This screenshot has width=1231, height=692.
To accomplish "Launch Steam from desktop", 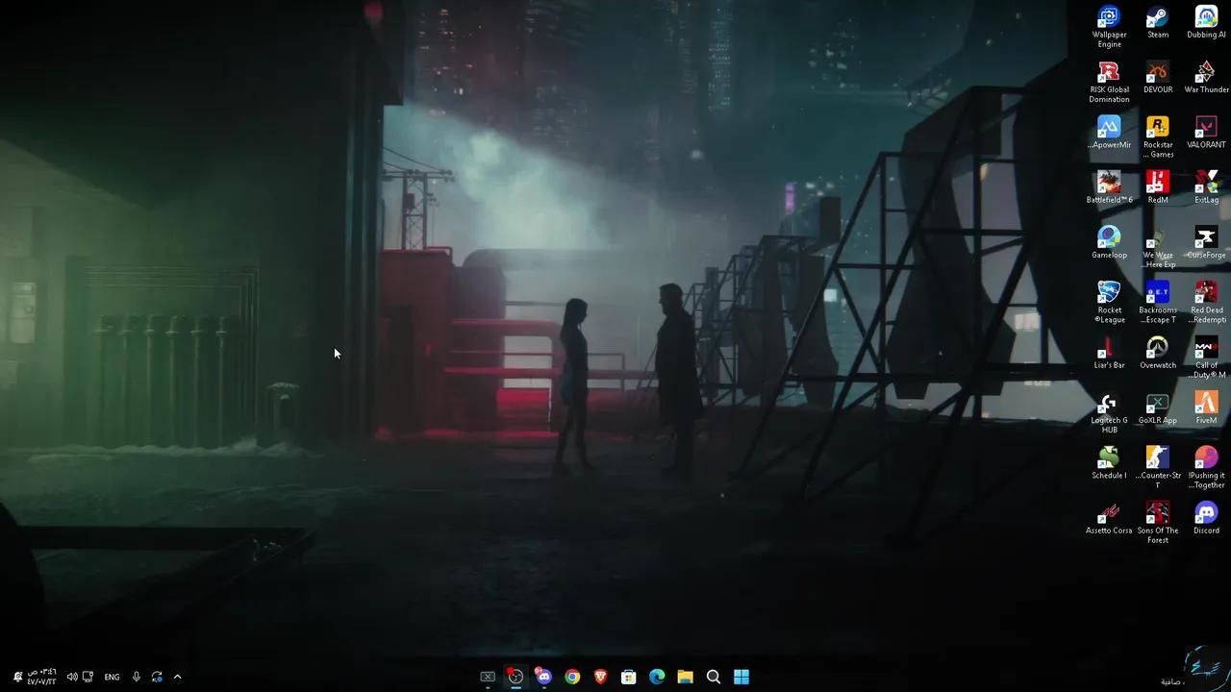I will pos(1158,23).
